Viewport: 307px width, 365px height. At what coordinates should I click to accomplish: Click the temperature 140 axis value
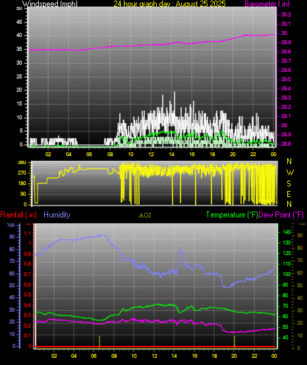click(x=287, y=232)
